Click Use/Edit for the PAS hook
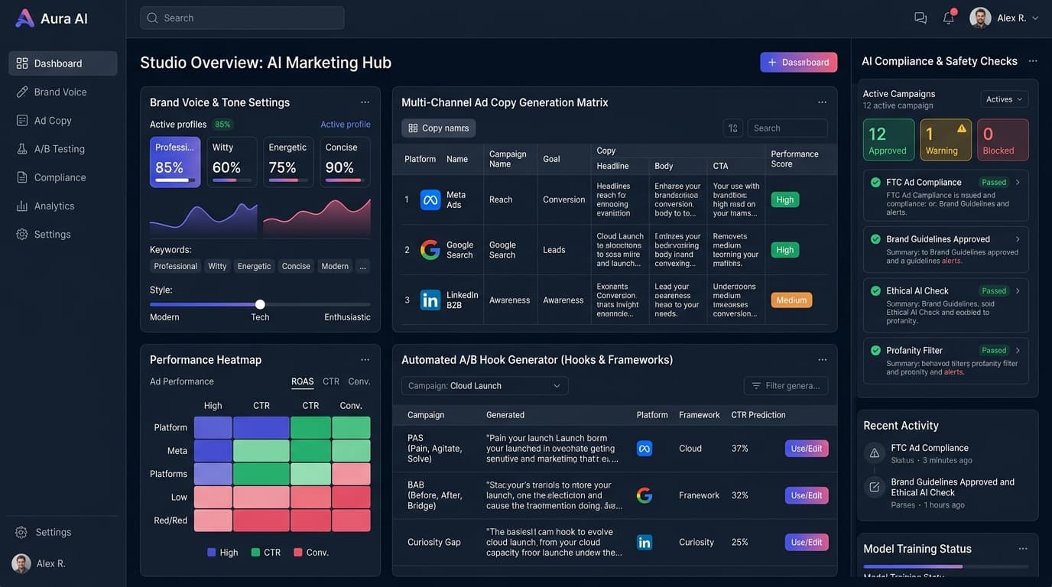The width and height of the screenshot is (1052, 587). 807,449
